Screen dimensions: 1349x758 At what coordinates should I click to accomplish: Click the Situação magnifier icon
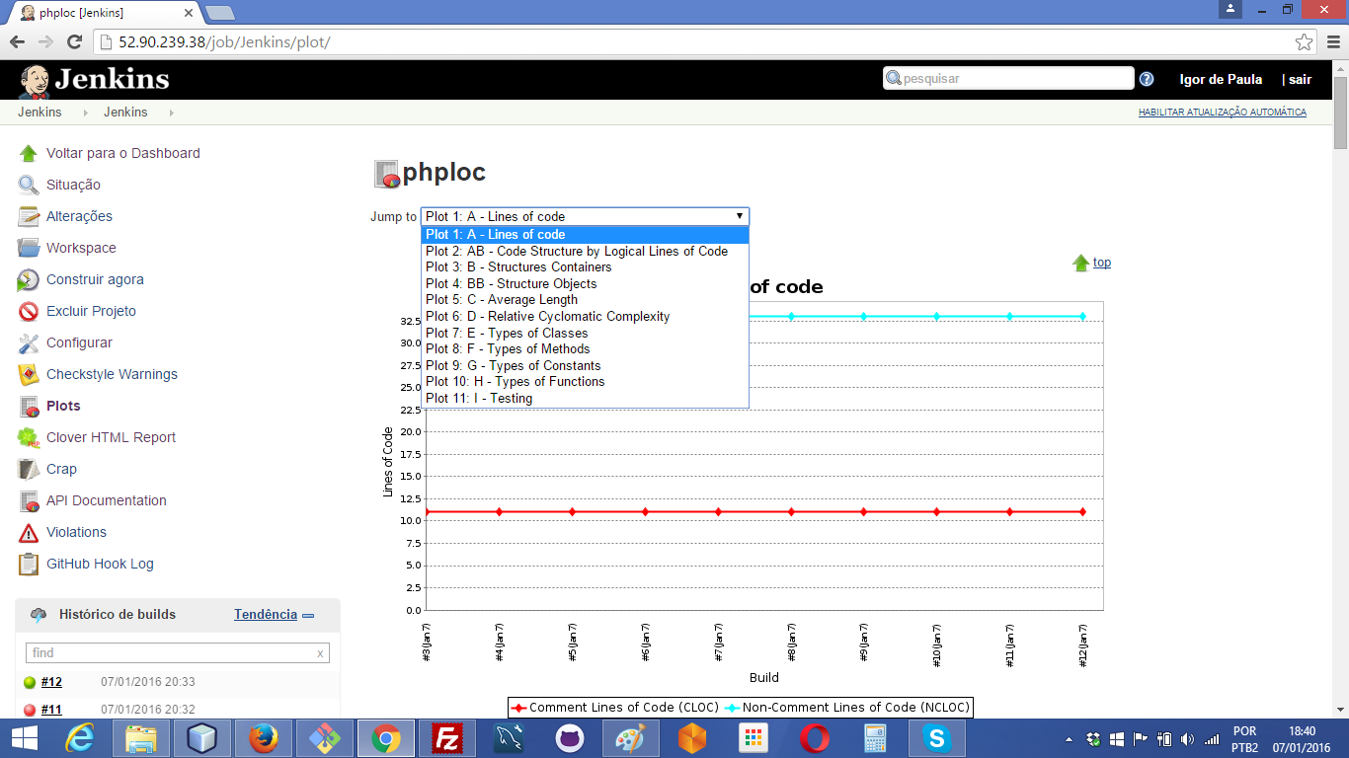coord(29,185)
